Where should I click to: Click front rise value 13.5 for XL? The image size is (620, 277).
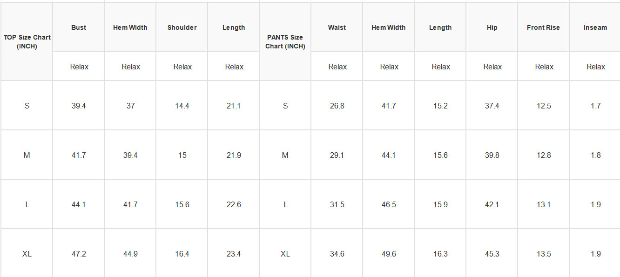(x=544, y=254)
